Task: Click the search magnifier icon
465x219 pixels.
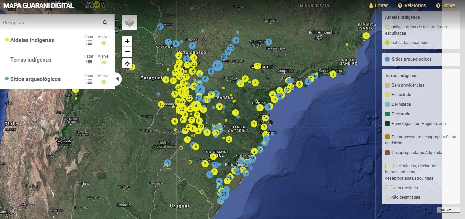Action: coord(105,23)
